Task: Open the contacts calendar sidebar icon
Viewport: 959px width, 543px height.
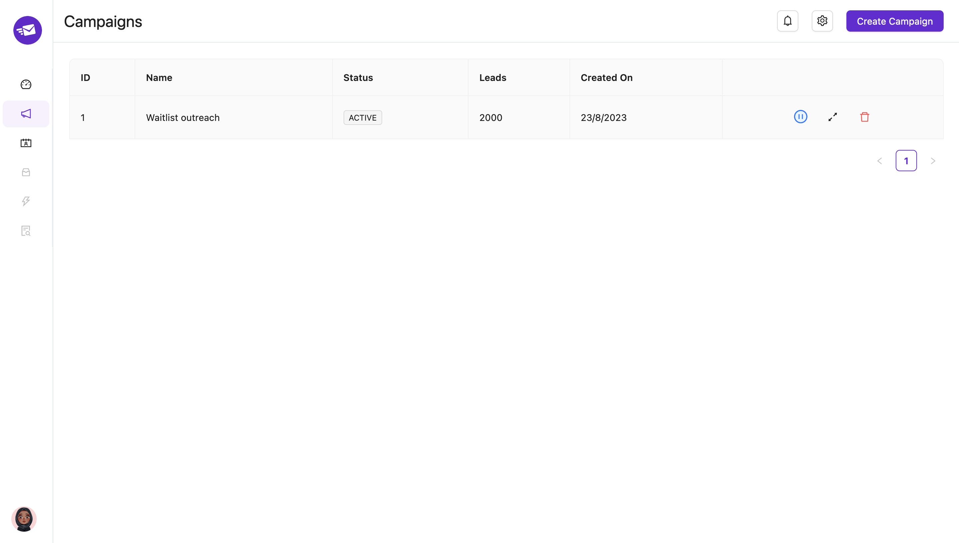Action: click(26, 143)
